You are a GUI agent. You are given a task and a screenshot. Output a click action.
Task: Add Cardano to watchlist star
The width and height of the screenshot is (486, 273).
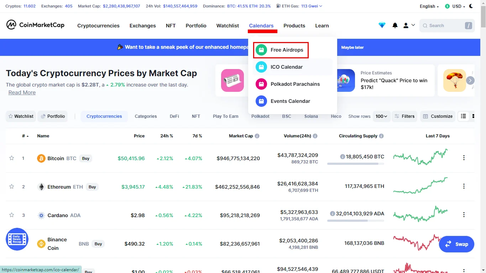[12, 215]
